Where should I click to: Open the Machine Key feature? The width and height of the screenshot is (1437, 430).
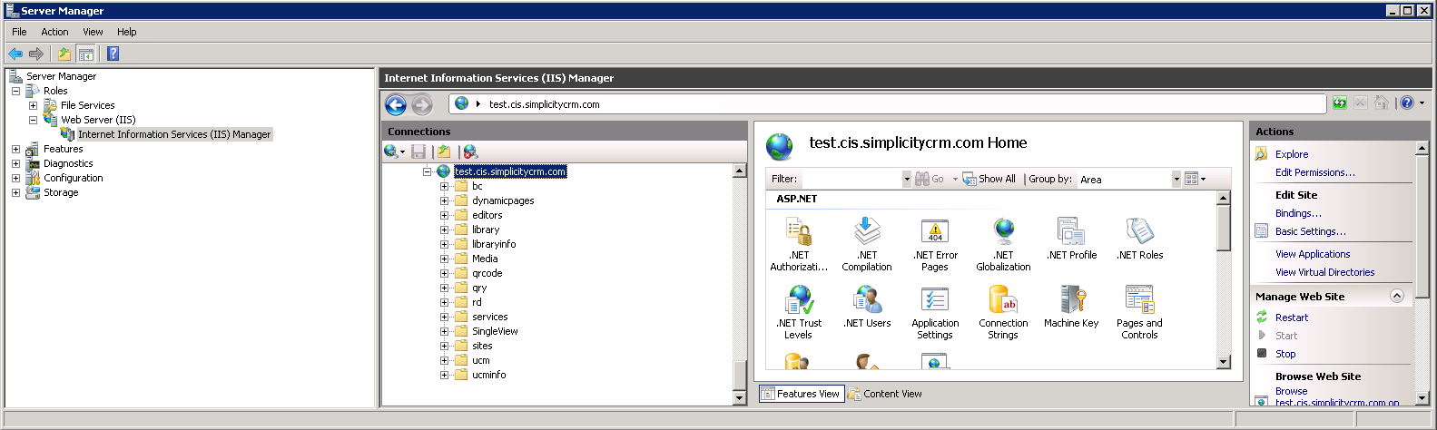[1071, 307]
